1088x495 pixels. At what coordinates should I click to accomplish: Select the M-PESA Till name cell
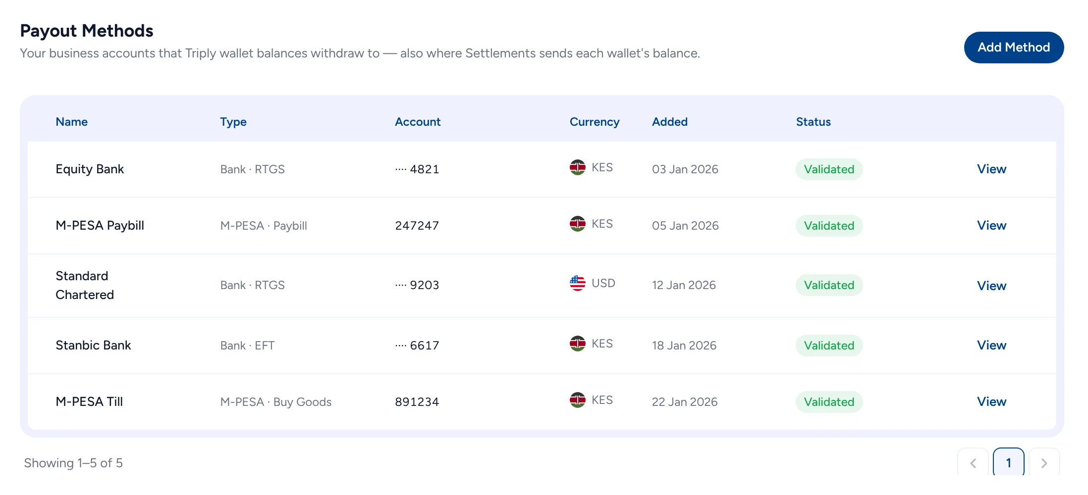(x=89, y=402)
